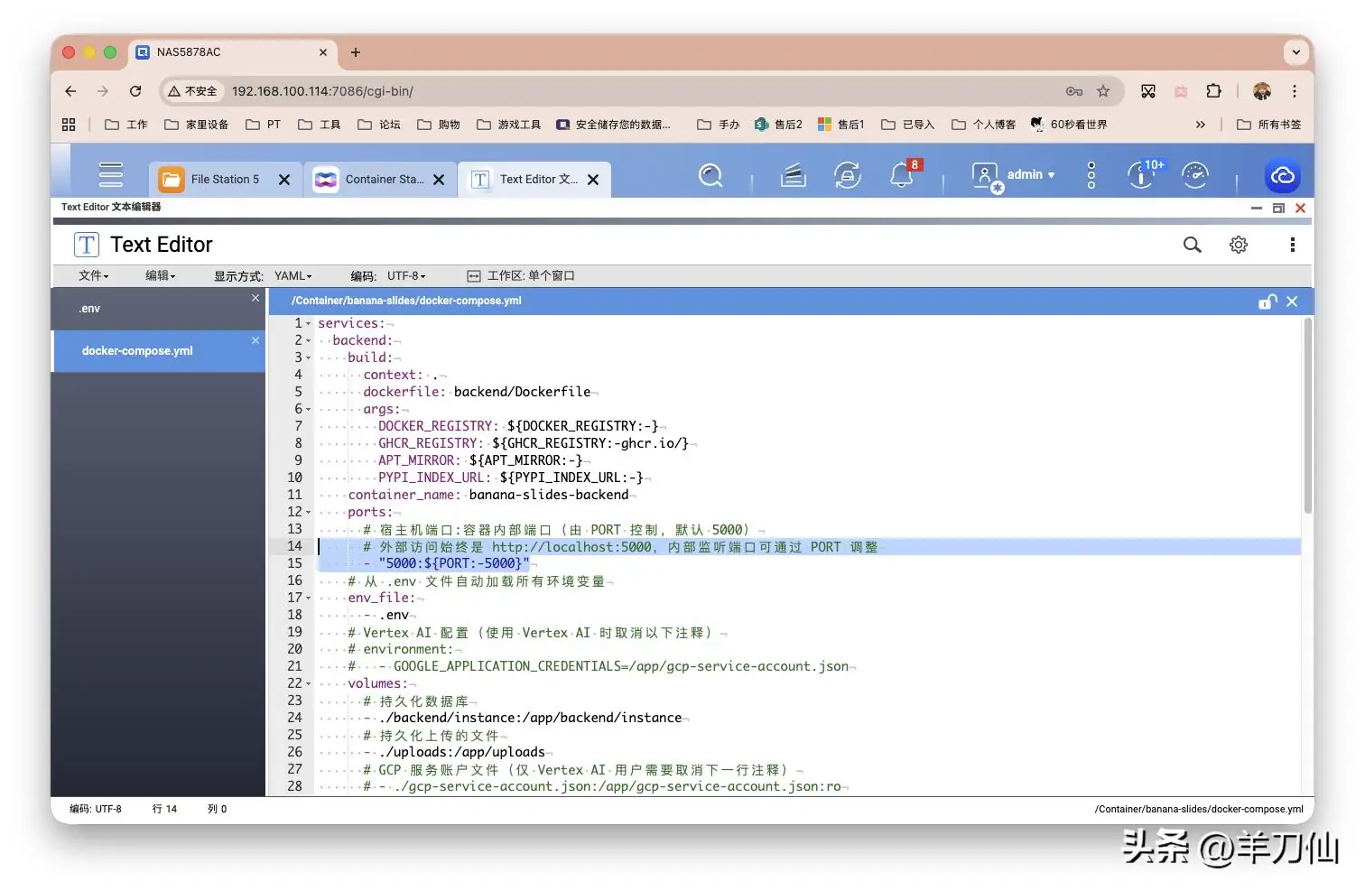This screenshot has height=891, width=1365.
Task: Open the 论坛 bookmarks folder
Action: (379, 125)
